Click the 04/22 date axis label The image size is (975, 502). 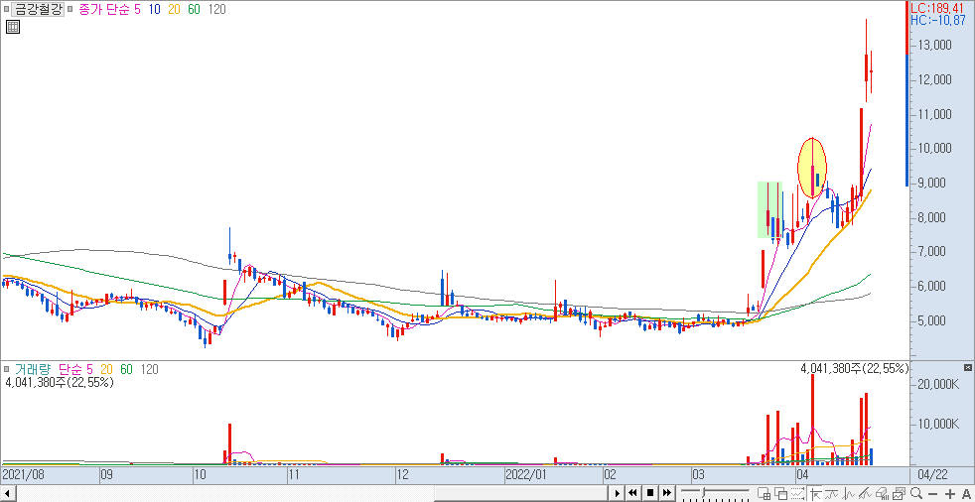932,474
